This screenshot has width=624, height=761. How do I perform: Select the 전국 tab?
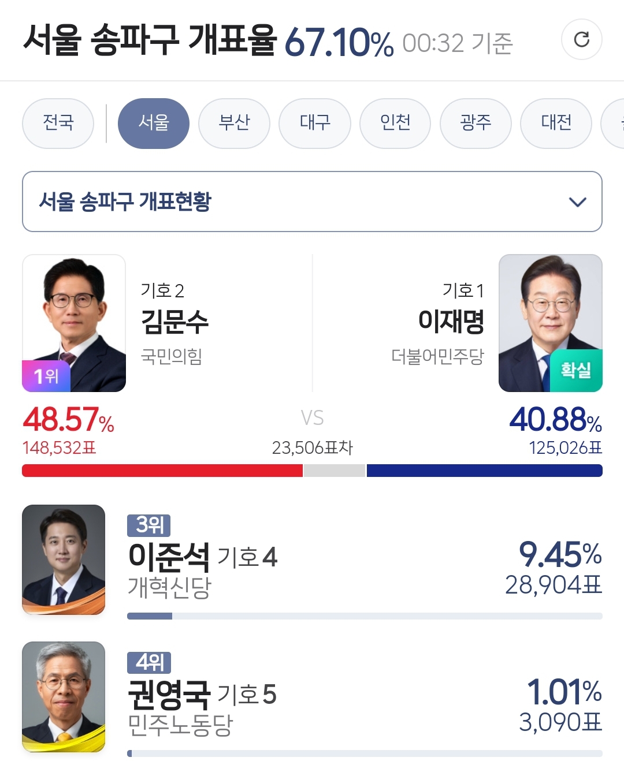58,123
